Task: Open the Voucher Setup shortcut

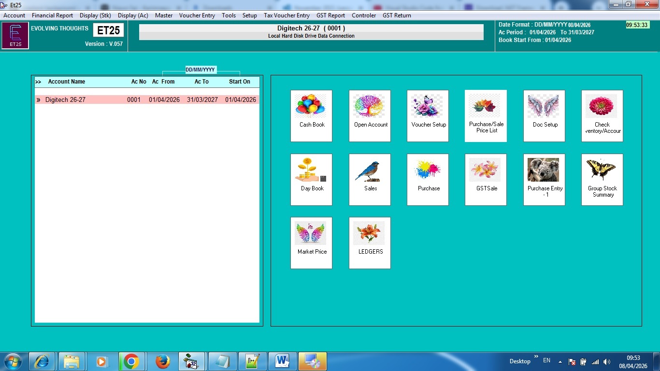Action: click(428, 115)
